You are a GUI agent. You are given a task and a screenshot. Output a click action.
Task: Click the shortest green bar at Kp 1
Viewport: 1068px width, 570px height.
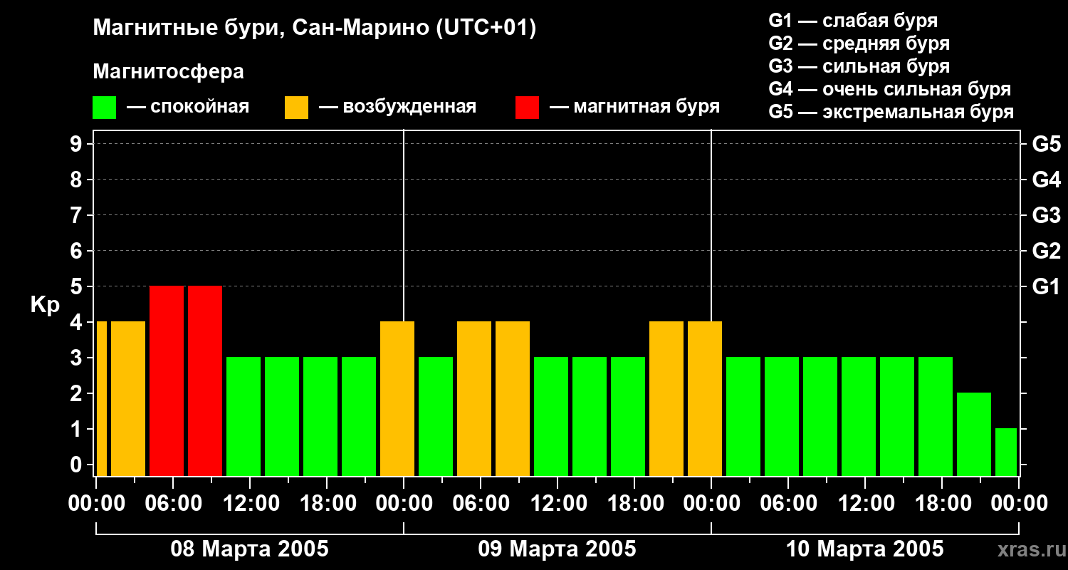click(1006, 452)
